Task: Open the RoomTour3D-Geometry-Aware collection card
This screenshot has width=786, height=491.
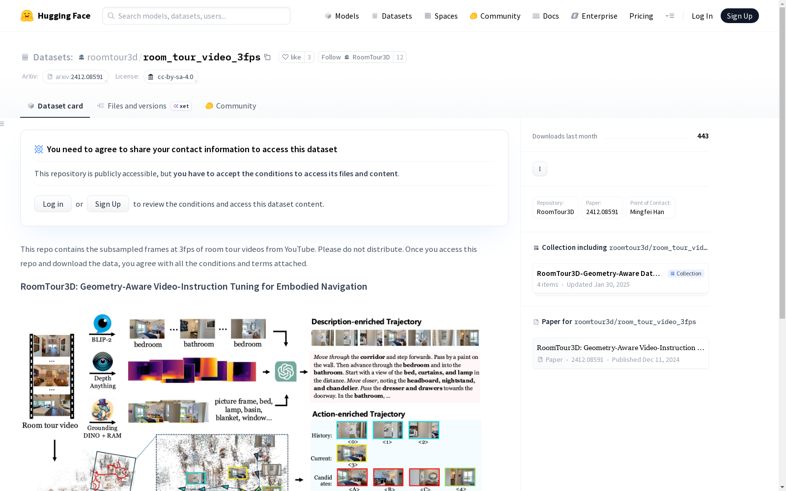Action: pyautogui.click(x=620, y=278)
